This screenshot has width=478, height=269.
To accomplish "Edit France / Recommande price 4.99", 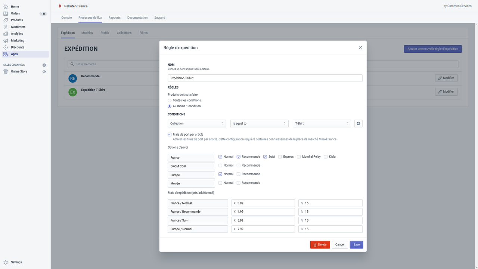I will [264, 212].
